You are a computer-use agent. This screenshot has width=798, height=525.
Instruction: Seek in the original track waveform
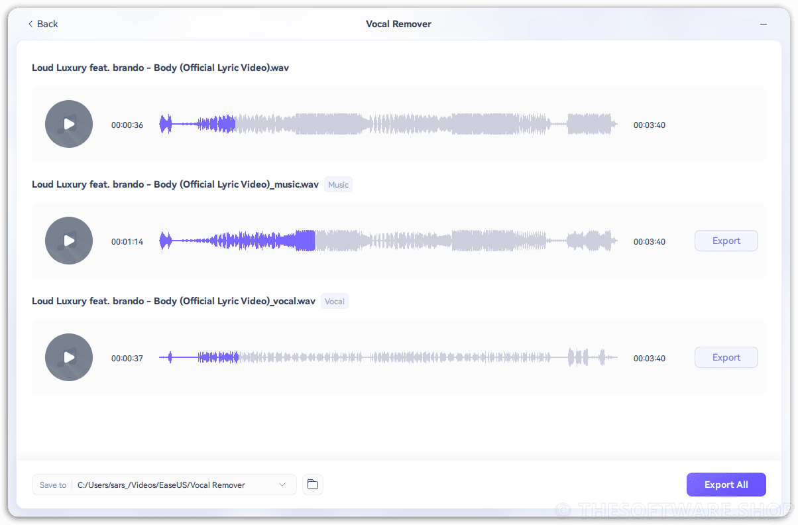[x=388, y=125]
